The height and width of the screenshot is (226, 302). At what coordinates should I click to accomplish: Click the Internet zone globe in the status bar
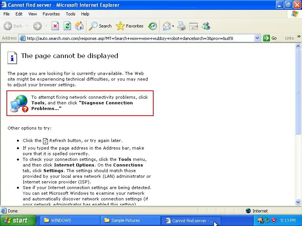[x=248, y=211]
